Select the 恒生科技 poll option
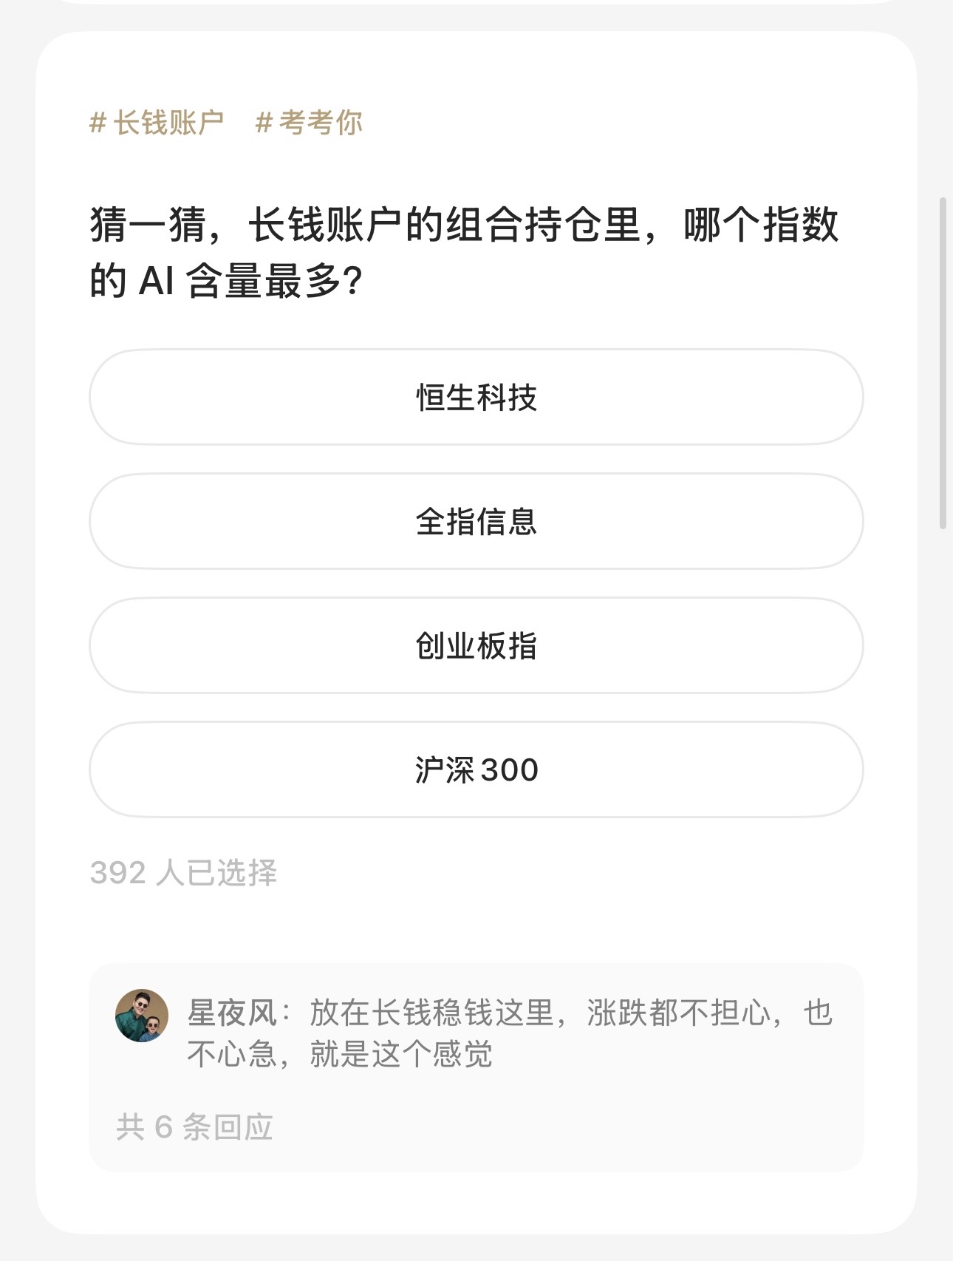 pyautogui.click(x=476, y=397)
